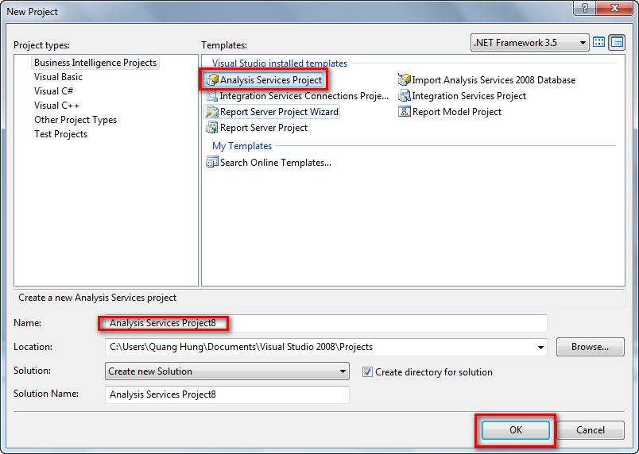This screenshot has width=639, height=454.
Task: Choose the Report Server Project Wizard icon
Action: pyautogui.click(x=212, y=112)
